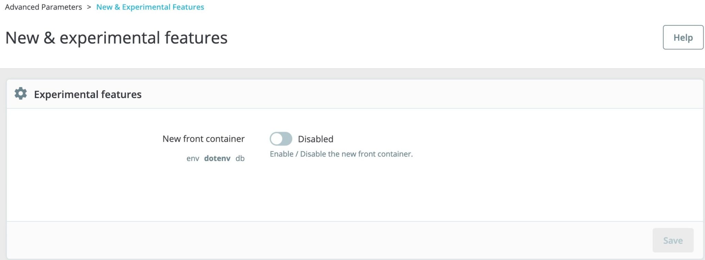Go to Advanced Parameters breadcrumb
The width and height of the screenshot is (705, 260).
click(x=43, y=7)
